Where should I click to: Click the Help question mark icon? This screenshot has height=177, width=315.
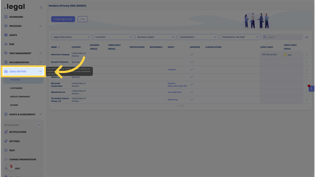click(6, 150)
